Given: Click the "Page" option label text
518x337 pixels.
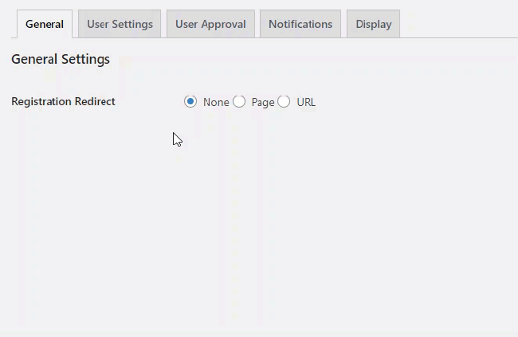Looking at the screenshot, I should pyautogui.click(x=263, y=102).
